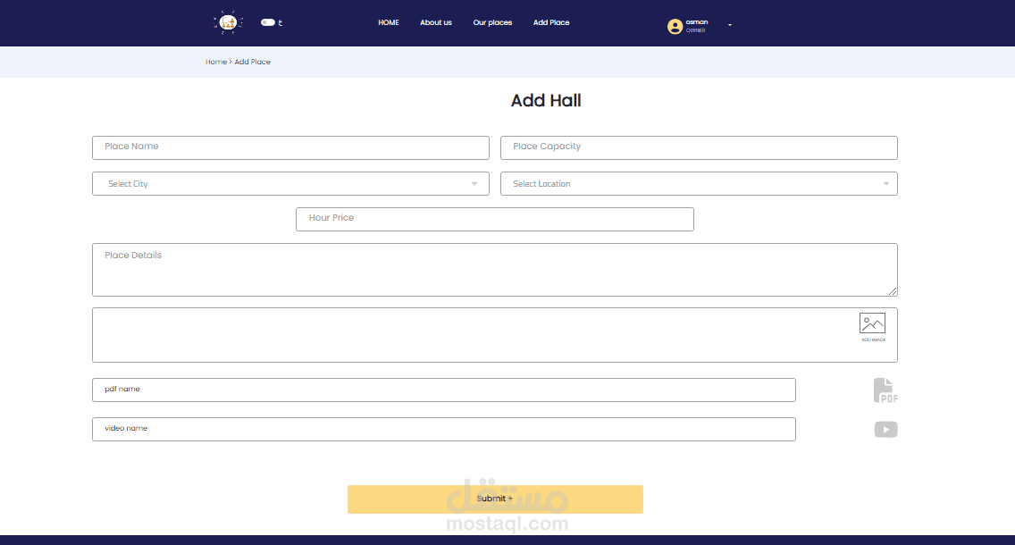Toggle the language switch in the header
1015x545 pixels.
coord(268,22)
